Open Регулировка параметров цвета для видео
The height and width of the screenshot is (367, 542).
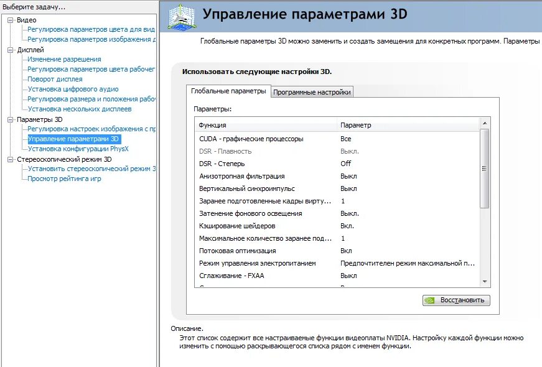click(x=91, y=29)
